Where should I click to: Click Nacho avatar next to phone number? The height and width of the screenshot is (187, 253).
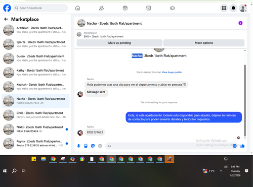(x=80, y=133)
